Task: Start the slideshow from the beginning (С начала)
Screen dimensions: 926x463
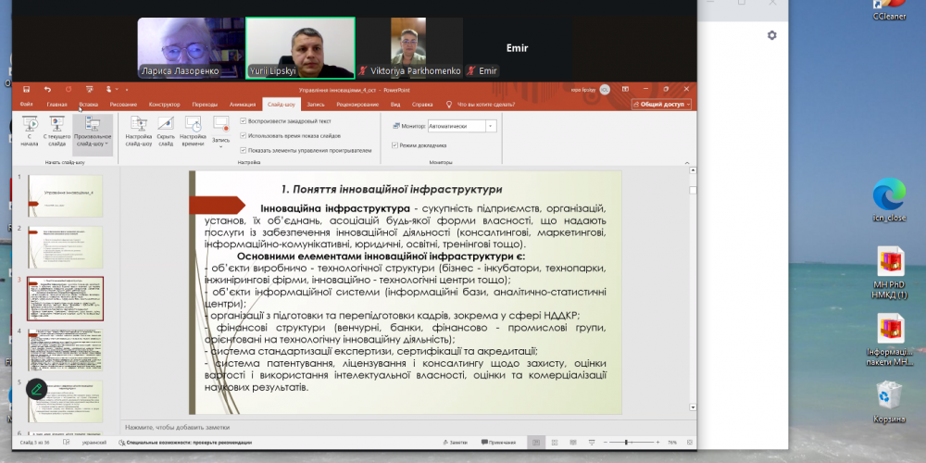Action: [x=29, y=131]
